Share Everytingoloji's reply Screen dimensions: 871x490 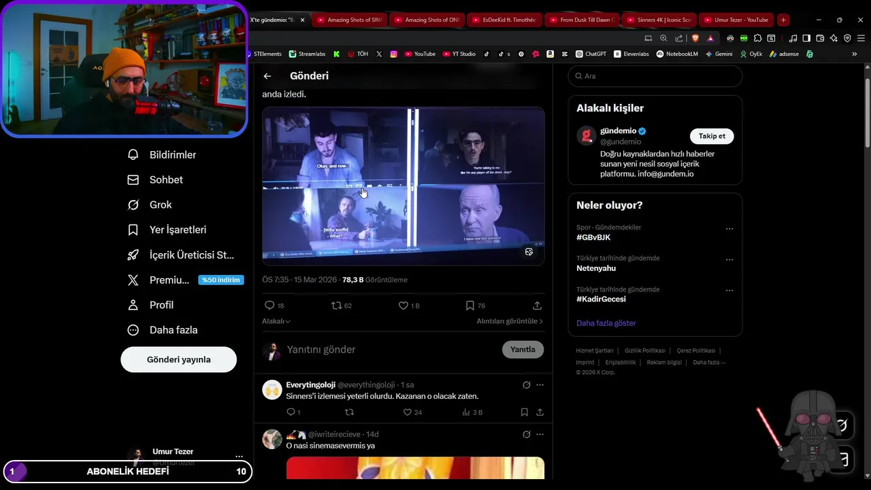(540, 412)
